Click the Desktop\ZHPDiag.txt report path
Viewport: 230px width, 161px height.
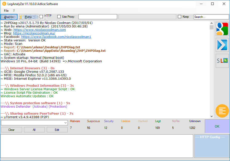click(x=48, y=47)
